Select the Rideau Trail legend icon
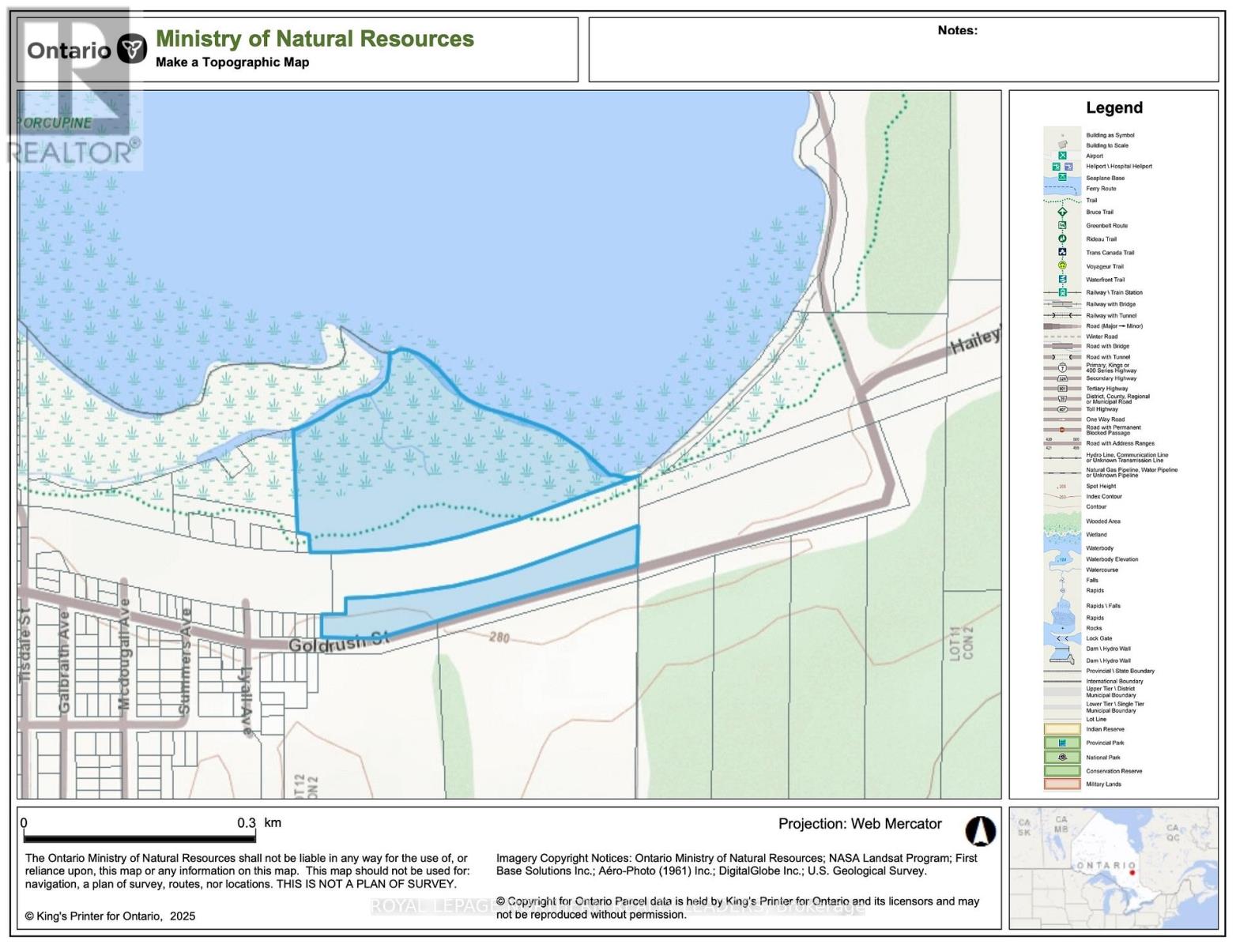Screen dimensions: 1236x948 tap(1062, 239)
